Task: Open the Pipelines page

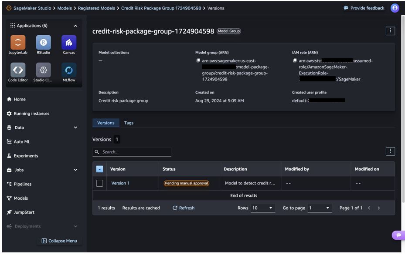Action: pos(23,184)
